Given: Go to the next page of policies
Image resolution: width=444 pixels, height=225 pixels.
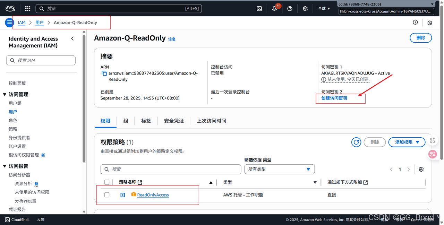Looking at the screenshot, I should tap(409, 169).
